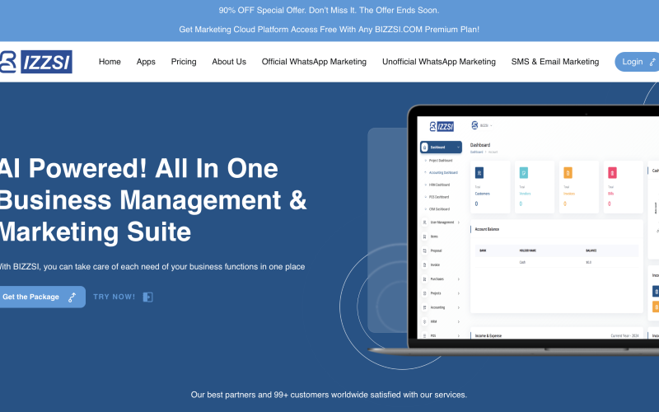Open HRM Dashboard in laptop sidebar

tap(439, 185)
